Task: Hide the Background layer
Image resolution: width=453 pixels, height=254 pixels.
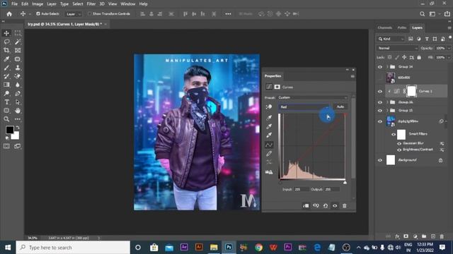Action: 380,160
